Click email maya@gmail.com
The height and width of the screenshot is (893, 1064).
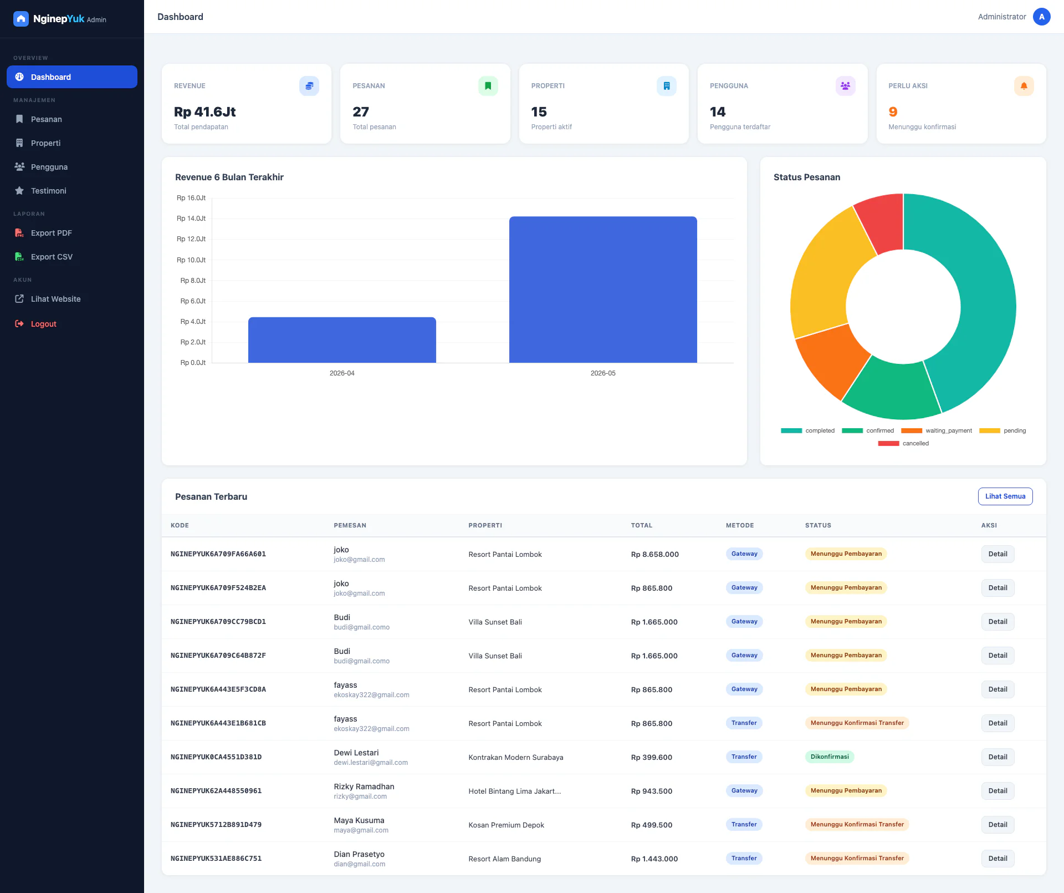pos(361,830)
